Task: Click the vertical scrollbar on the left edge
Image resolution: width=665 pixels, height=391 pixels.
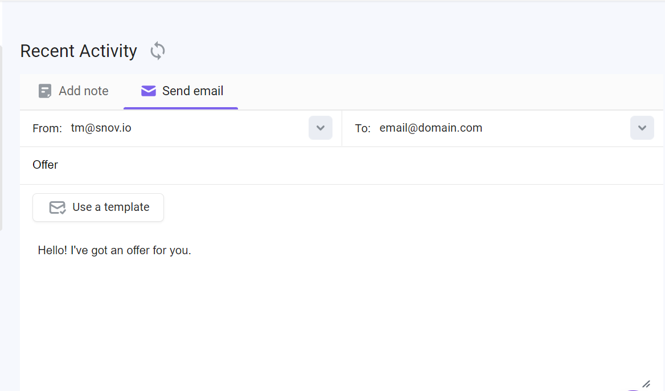Action: click(x=1, y=138)
